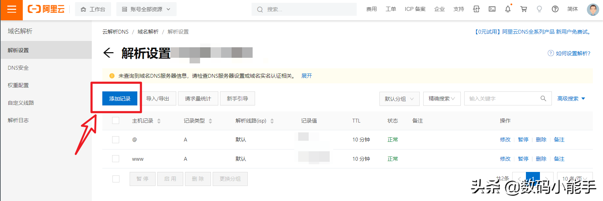Click 暂停 for the @ record

[523, 140]
